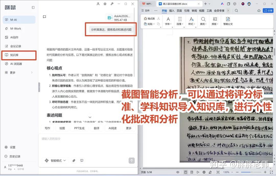Switch to web layout globe view

point(204,172)
